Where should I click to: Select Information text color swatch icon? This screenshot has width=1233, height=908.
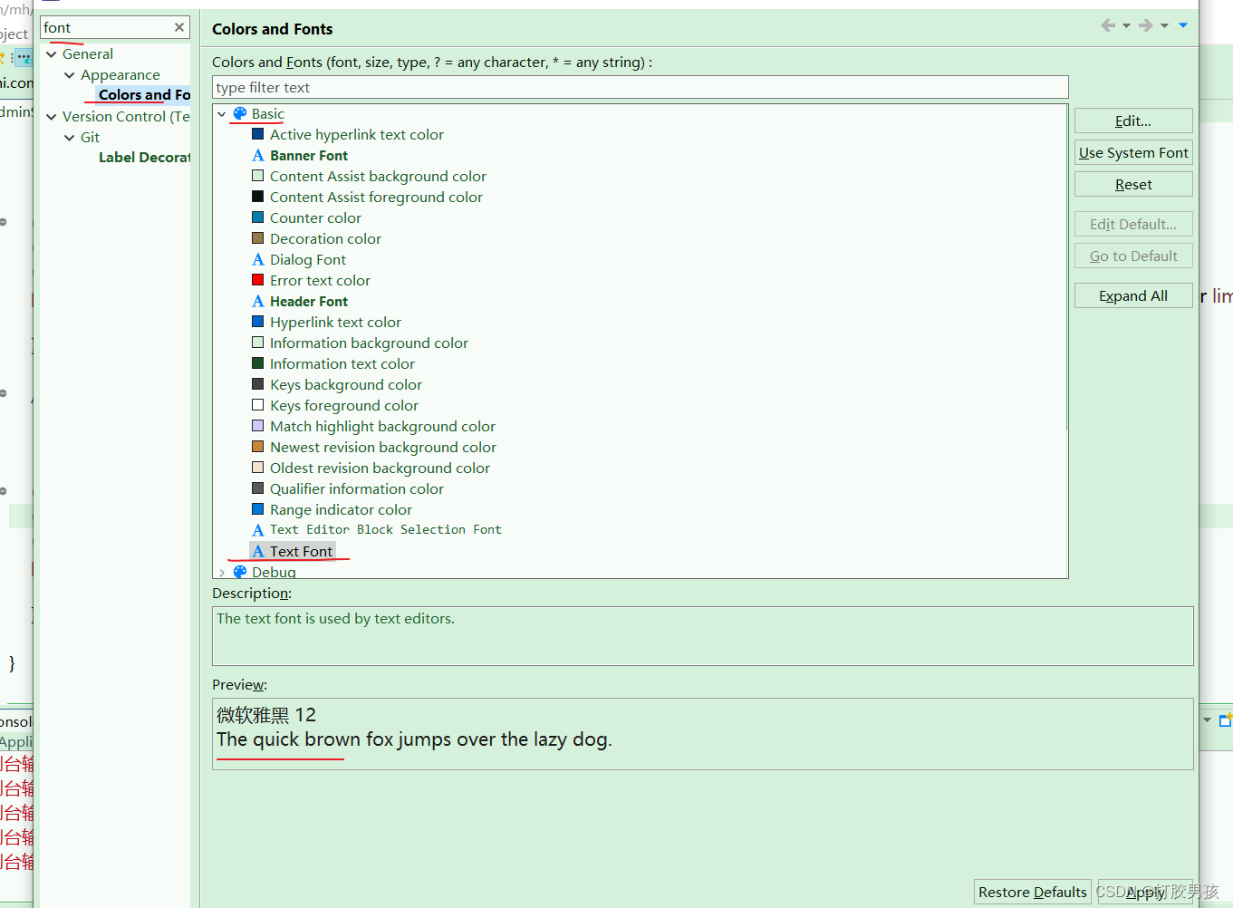coord(258,363)
